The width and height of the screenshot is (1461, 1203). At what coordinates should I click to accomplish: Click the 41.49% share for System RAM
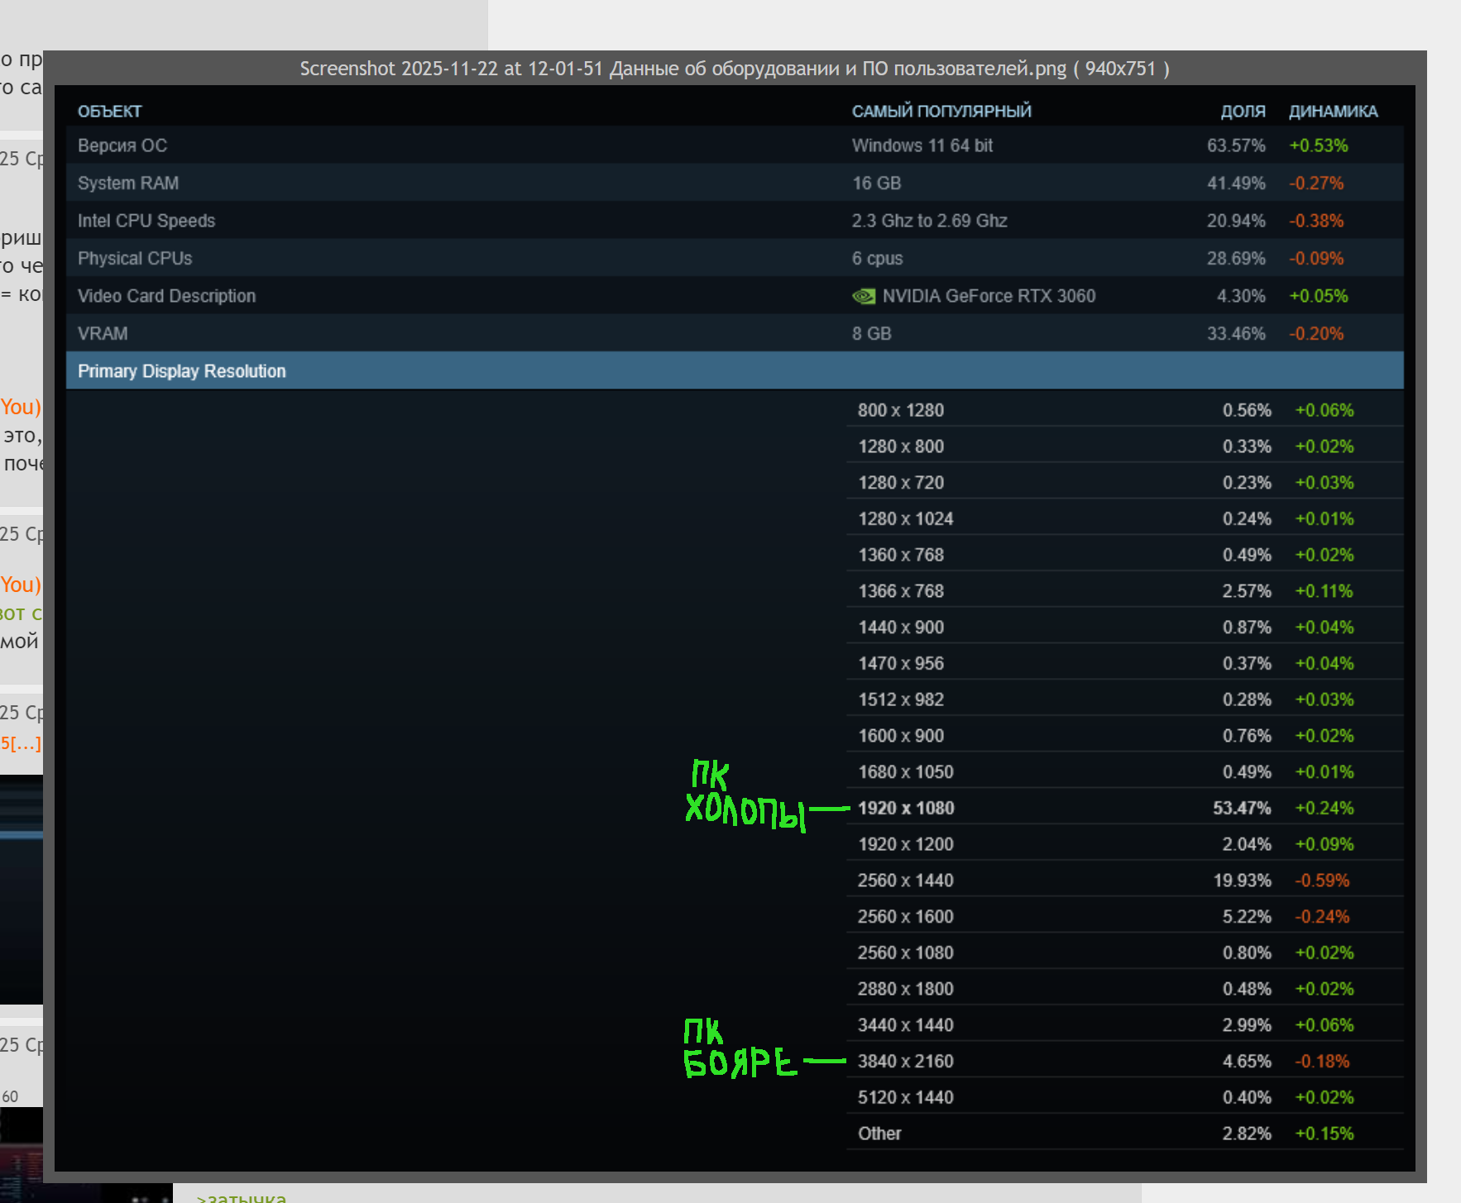(x=1236, y=183)
